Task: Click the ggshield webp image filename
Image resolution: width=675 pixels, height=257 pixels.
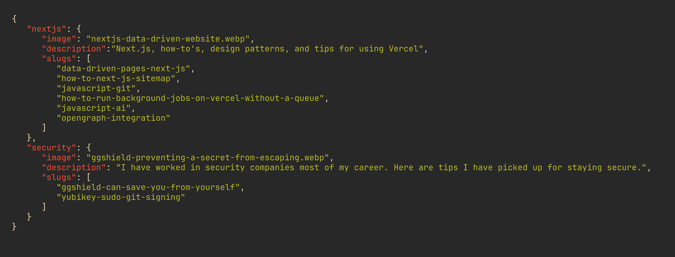Action: pyautogui.click(x=209, y=157)
